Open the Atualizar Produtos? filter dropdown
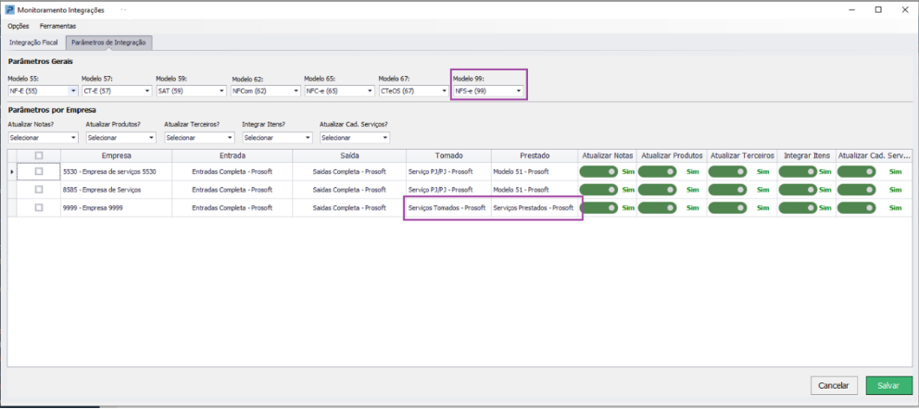The height and width of the screenshot is (409, 919). 120,138
